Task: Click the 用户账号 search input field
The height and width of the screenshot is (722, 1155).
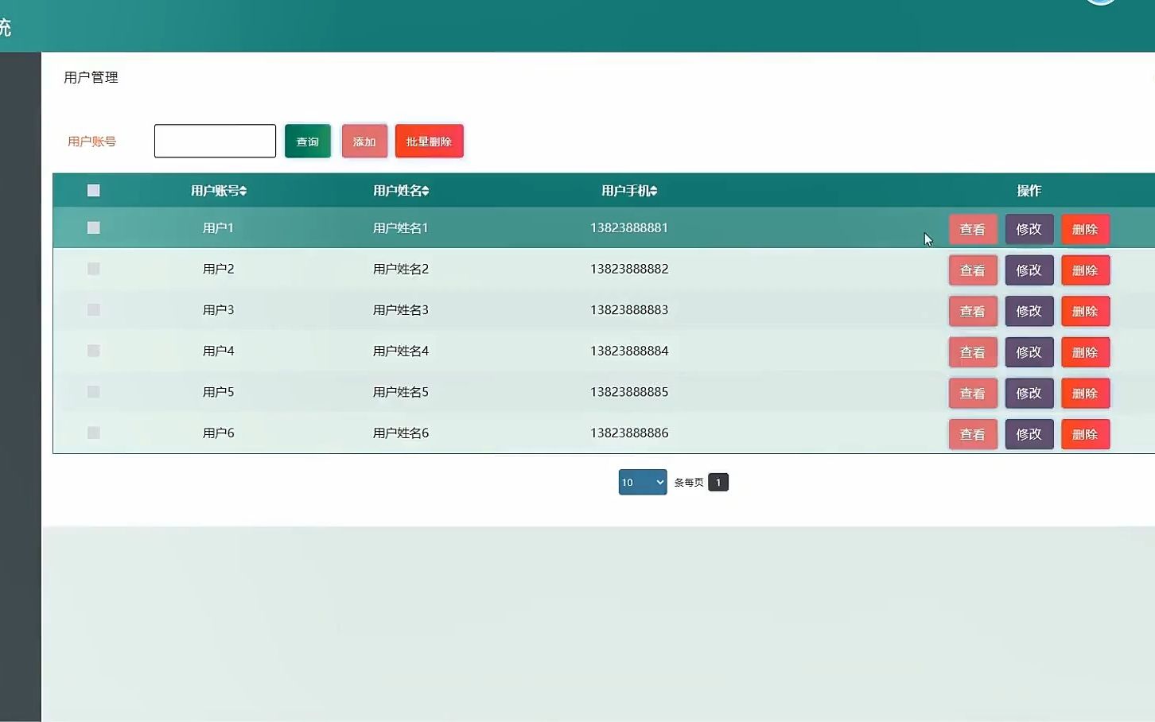Action: tap(215, 141)
